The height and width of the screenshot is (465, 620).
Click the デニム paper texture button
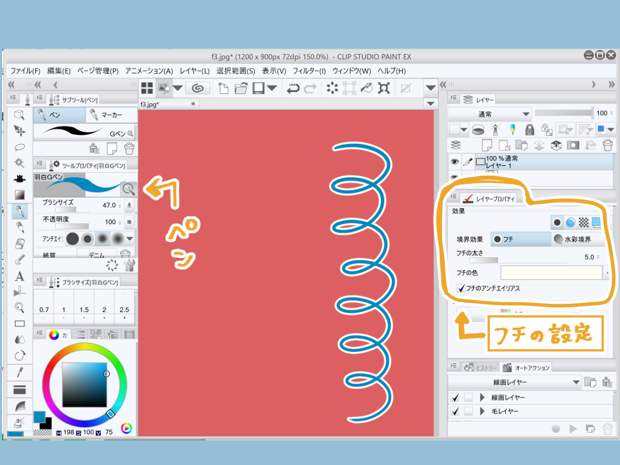coord(97,254)
